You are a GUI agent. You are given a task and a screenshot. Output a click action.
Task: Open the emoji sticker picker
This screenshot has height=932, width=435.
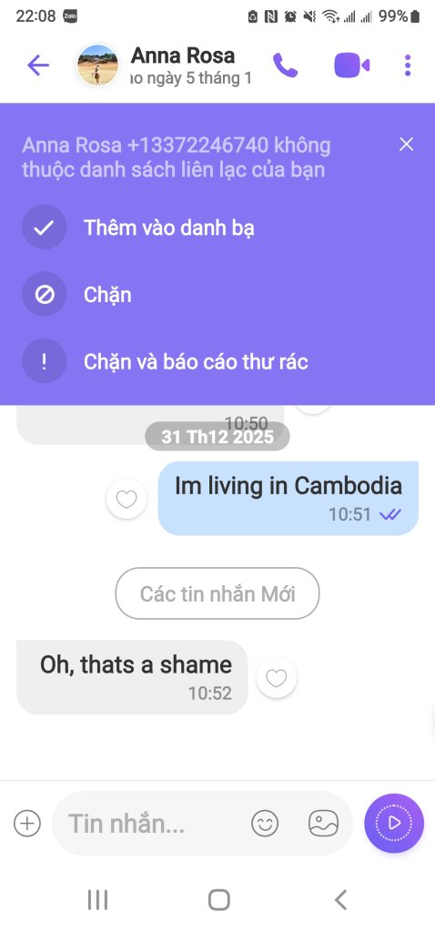[x=265, y=824]
